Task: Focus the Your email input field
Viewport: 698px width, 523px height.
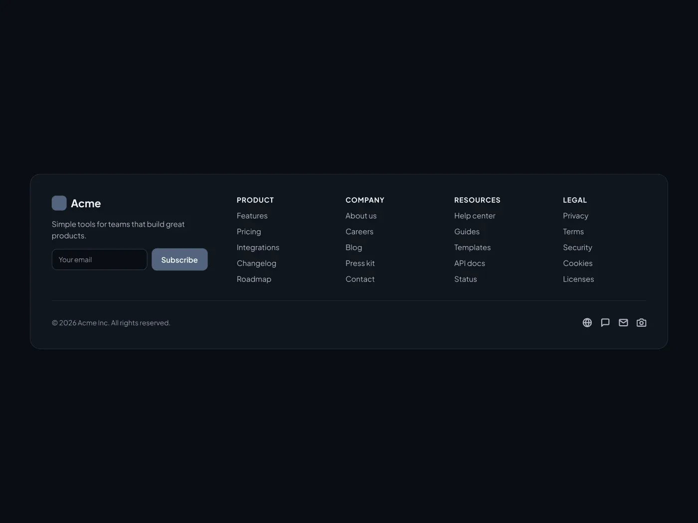Action: tap(99, 260)
